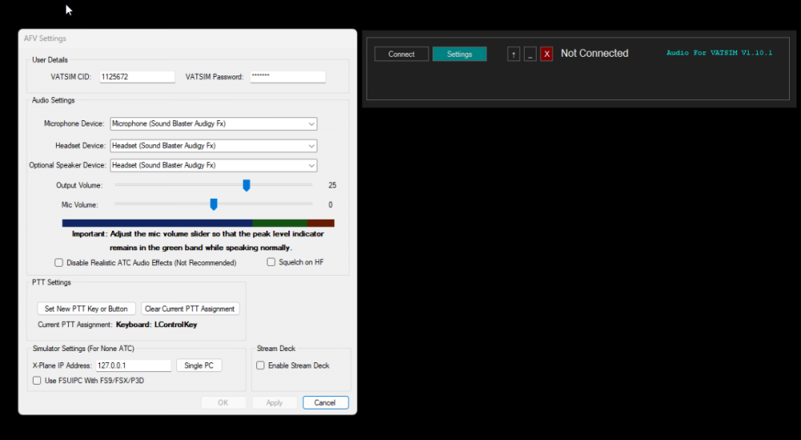Viewport: 801px width, 440px height.
Task: Click the up-arrow always-on-top icon
Action: [514, 54]
